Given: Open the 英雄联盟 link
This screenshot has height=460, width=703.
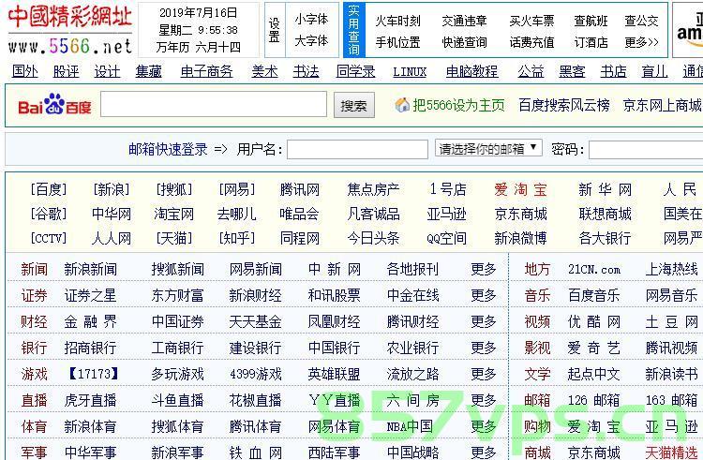Looking at the screenshot, I should (334, 374).
